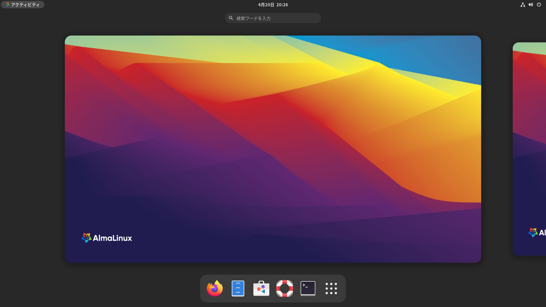Open the Software store icon
546x307 pixels.
pos(261,289)
